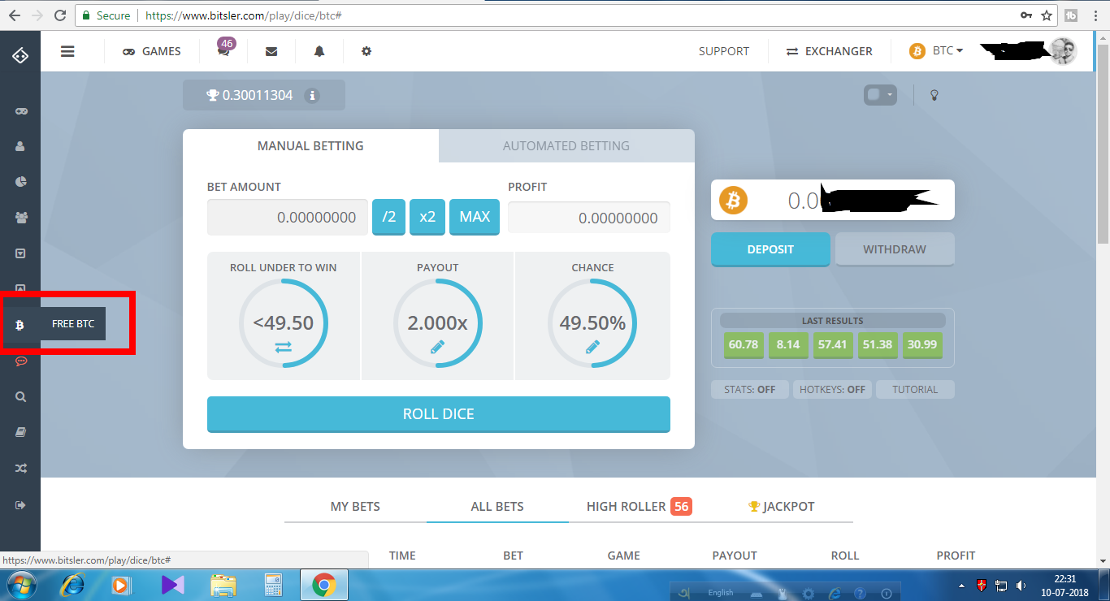Set bet to MAX
1110x601 pixels.
pos(475,218)
